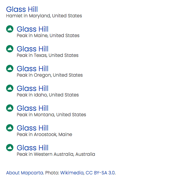Image resolution: width=178 pixels, height=182 pixels.
Task: Open the Glass Hill link for the Idaho peak
Action: pyautogui.click(x=33, y=89)
